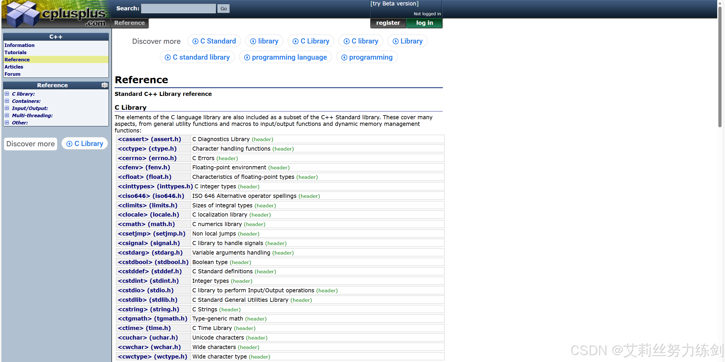Select the Reference breadcrumb tab
Screen dimensions: 725x362
click(x=129, y=23)
